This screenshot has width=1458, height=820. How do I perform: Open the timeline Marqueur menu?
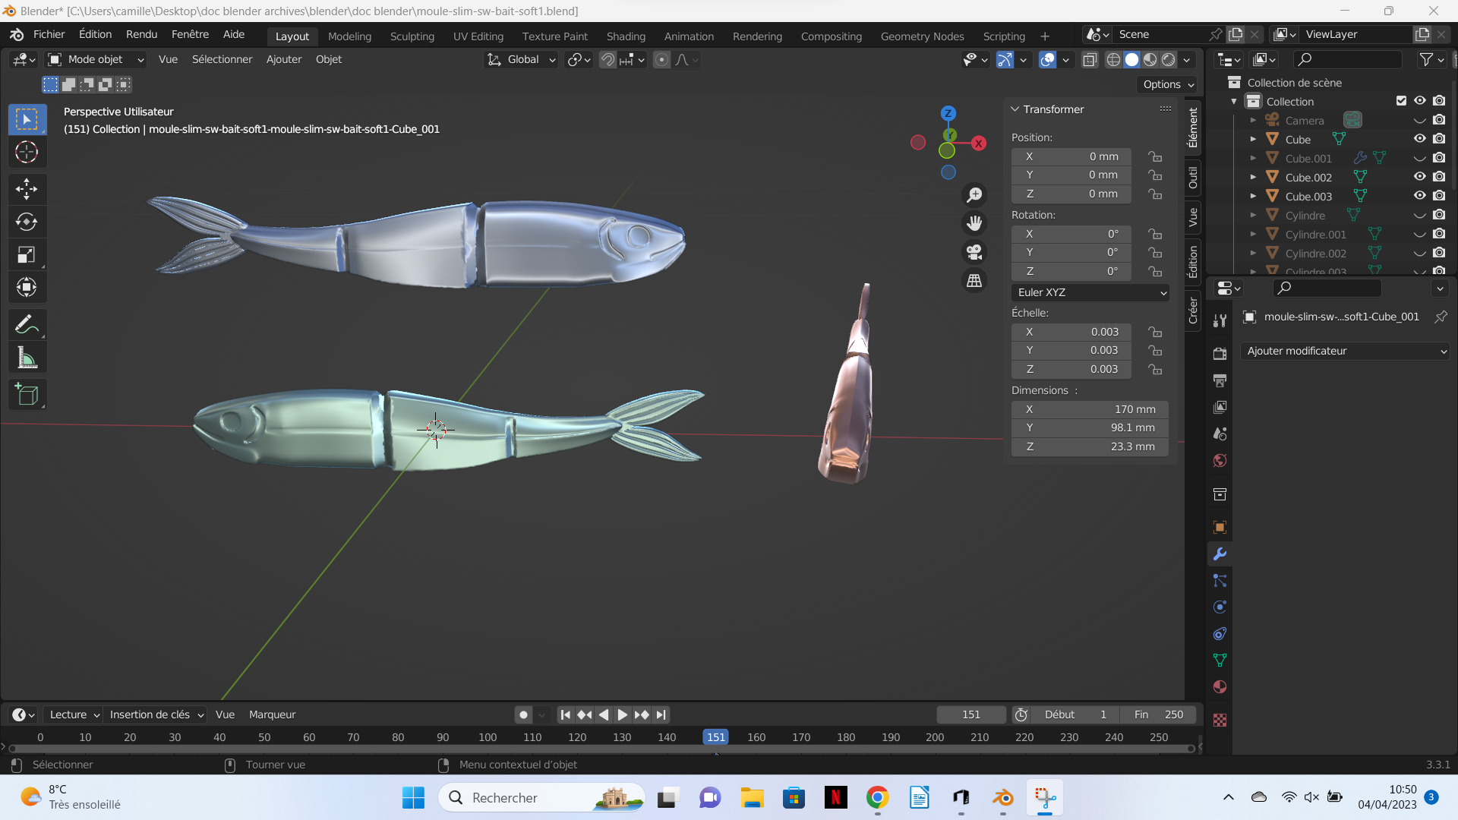click(x=272, y=714)
